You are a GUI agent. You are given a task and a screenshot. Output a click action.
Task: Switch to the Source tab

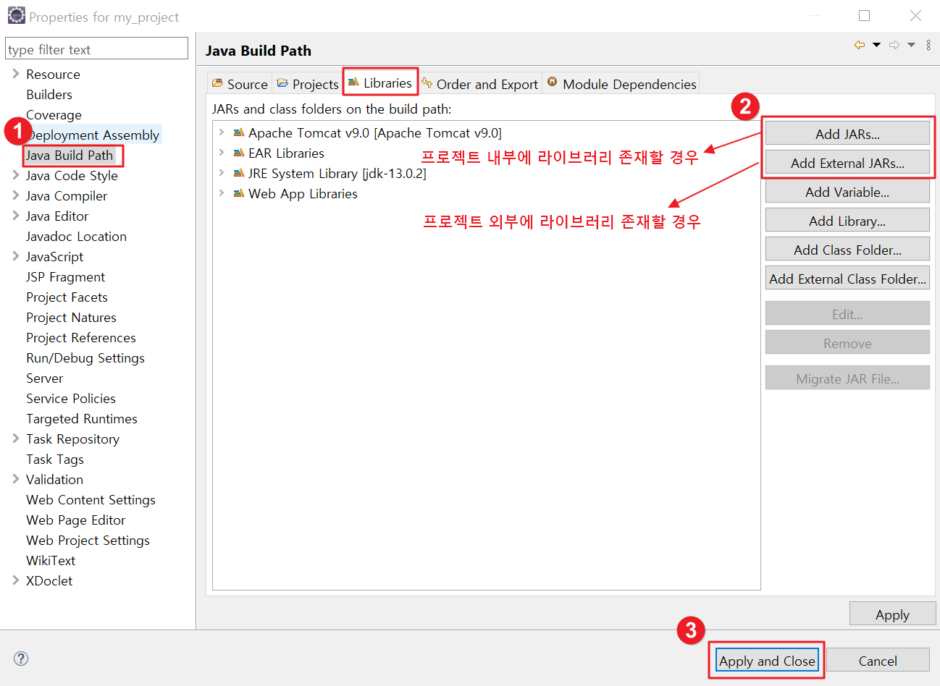(x=240, y=84)
